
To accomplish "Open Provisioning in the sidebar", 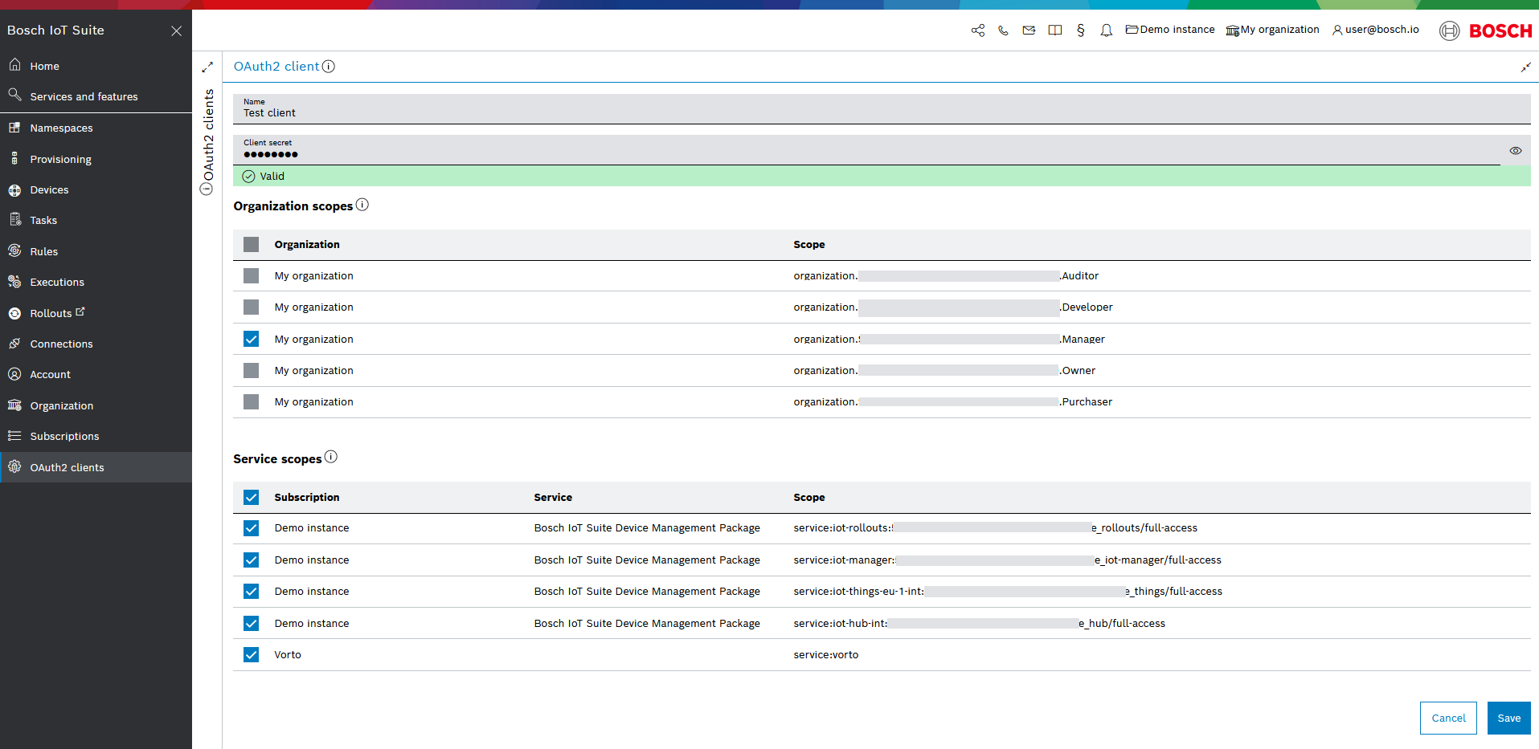I will point(96,159).
